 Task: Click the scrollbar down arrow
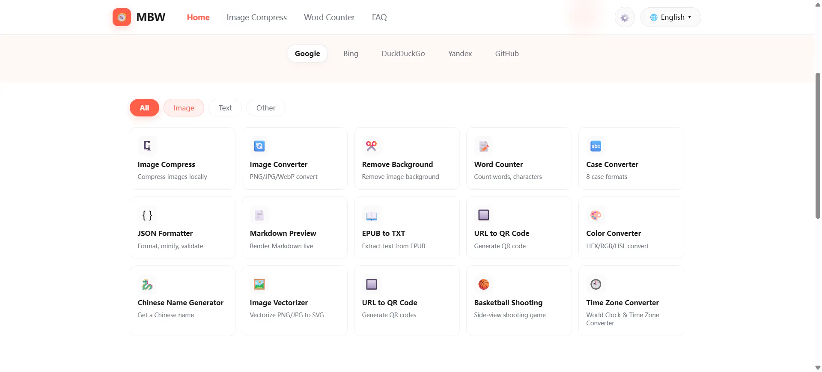coord(818,368)
